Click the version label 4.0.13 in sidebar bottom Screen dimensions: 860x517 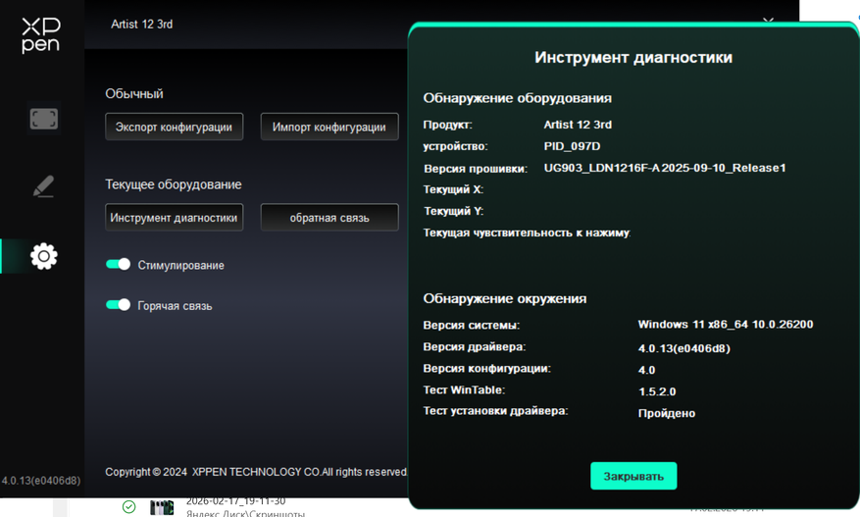[x=41, y=481]
